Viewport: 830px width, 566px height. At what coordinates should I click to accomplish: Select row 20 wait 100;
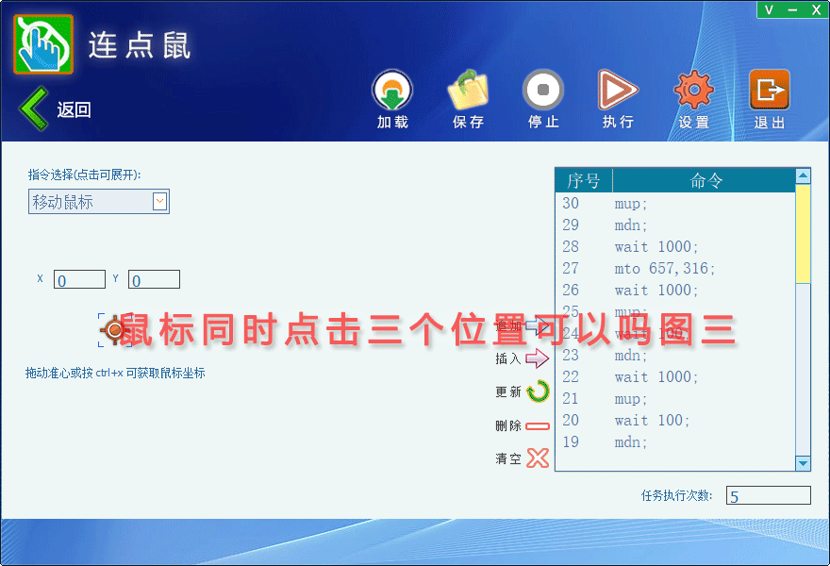point(675,421)
